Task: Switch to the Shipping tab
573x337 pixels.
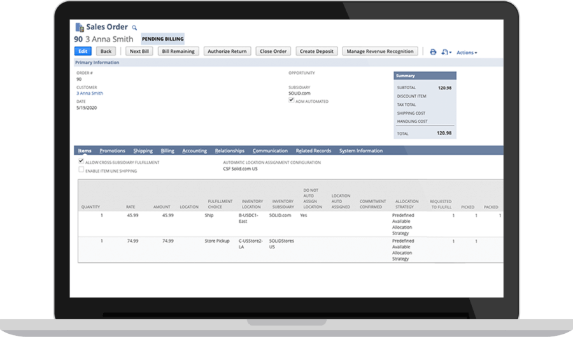Action: 143,150
